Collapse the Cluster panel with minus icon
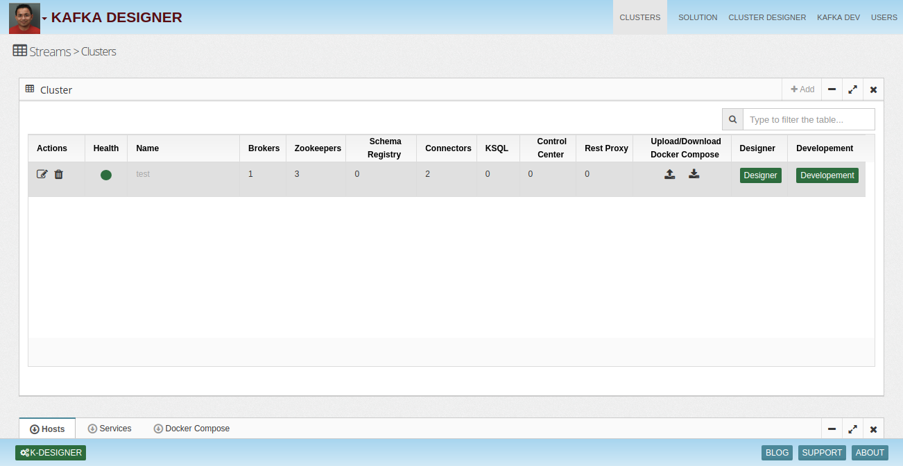903x466 pixels. pyautogui.click(x=832, y=89)
